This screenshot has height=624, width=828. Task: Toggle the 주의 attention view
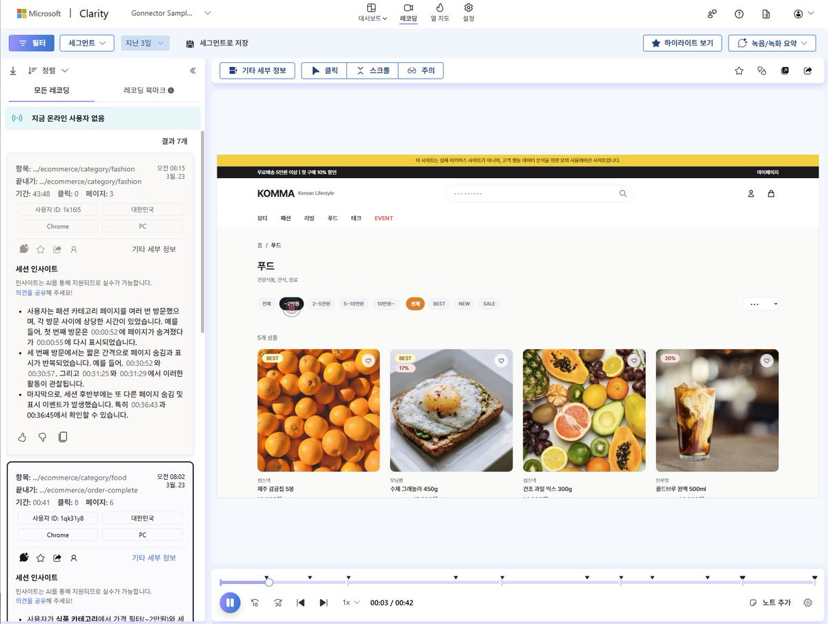(x=420, y=70)
